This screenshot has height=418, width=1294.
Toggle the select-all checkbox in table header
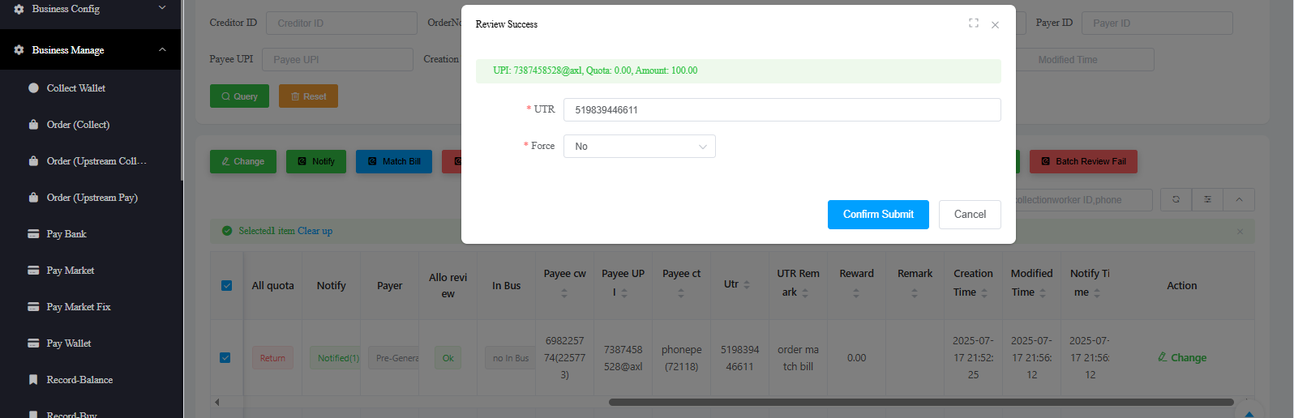click(x=226, y=285)
